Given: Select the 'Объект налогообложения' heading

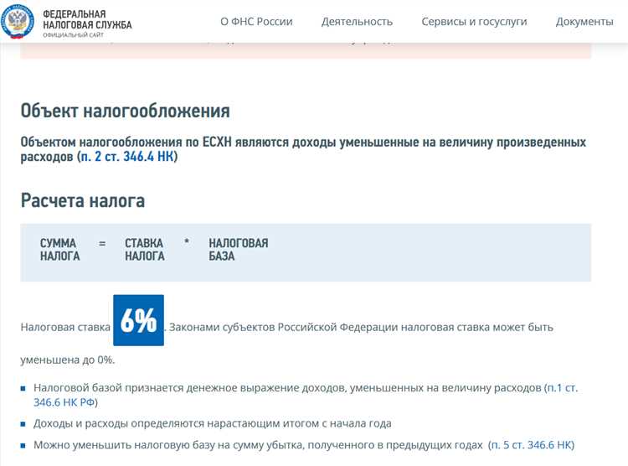Looking at the screenshot, I should (x=126, y=111).
